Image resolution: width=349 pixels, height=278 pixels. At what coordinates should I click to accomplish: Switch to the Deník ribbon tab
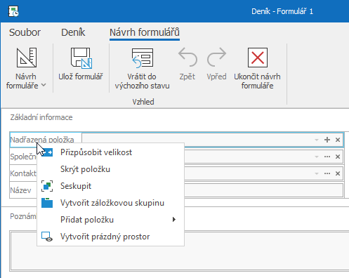tap(73, 32)
